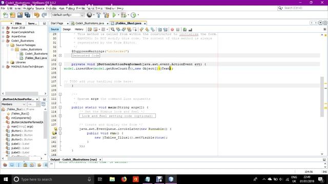Image resolution: width=328 pixels, height=184 pixels.
Task: Select the Source view button
Action: click(x=55, y=30)
